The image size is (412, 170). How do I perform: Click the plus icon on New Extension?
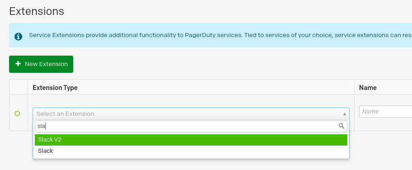(x=18, y=64)
